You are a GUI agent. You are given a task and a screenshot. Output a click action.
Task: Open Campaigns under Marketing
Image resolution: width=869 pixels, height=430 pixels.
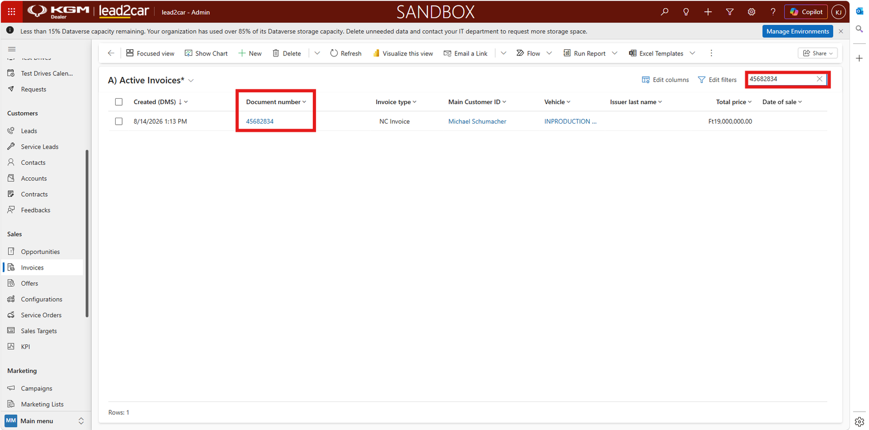[36, 388]
